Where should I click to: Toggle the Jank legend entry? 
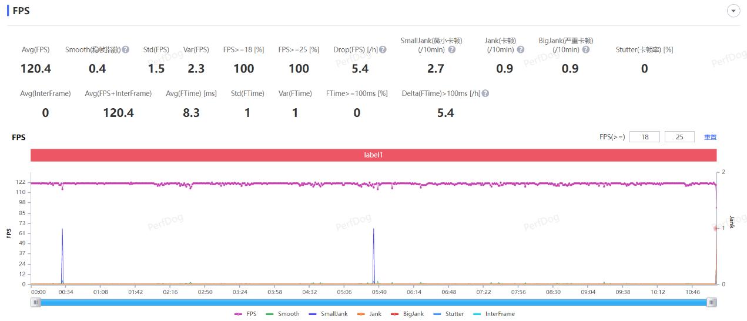pyautogui.click(x=369, y=314)
